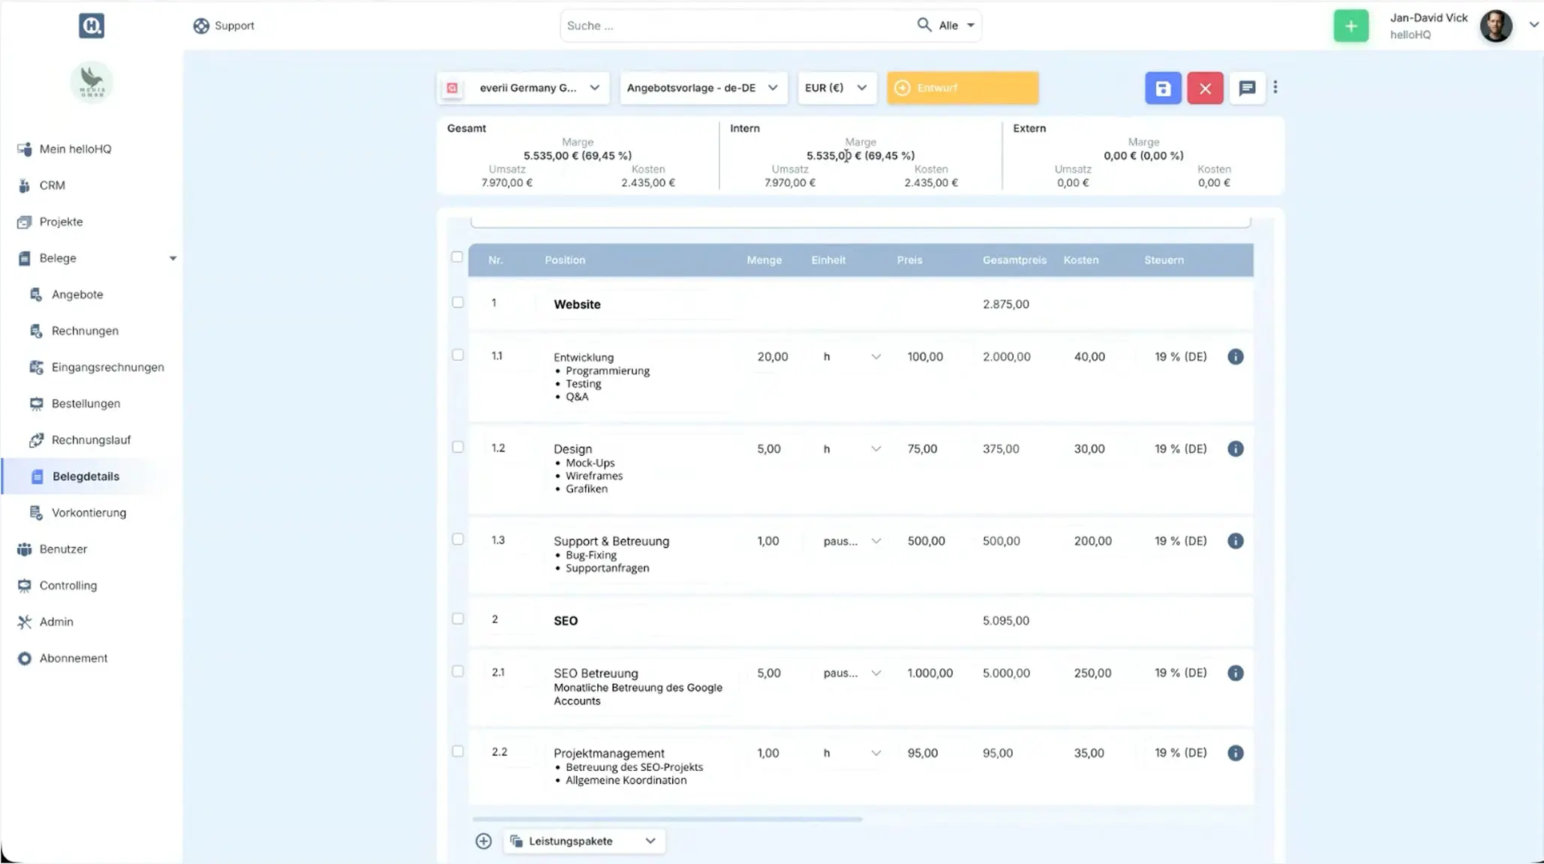Viewport: 1544px width, 864px height.
Task: Click the Eingangsrechnungen sidebar icon
Action: [x=36, y=367]
